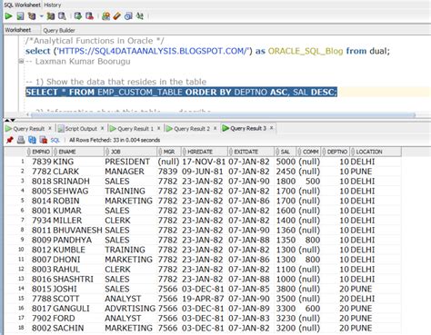Click the printer icon in the results toolbar
431x335 pixels.
click(x=21, y=140)
